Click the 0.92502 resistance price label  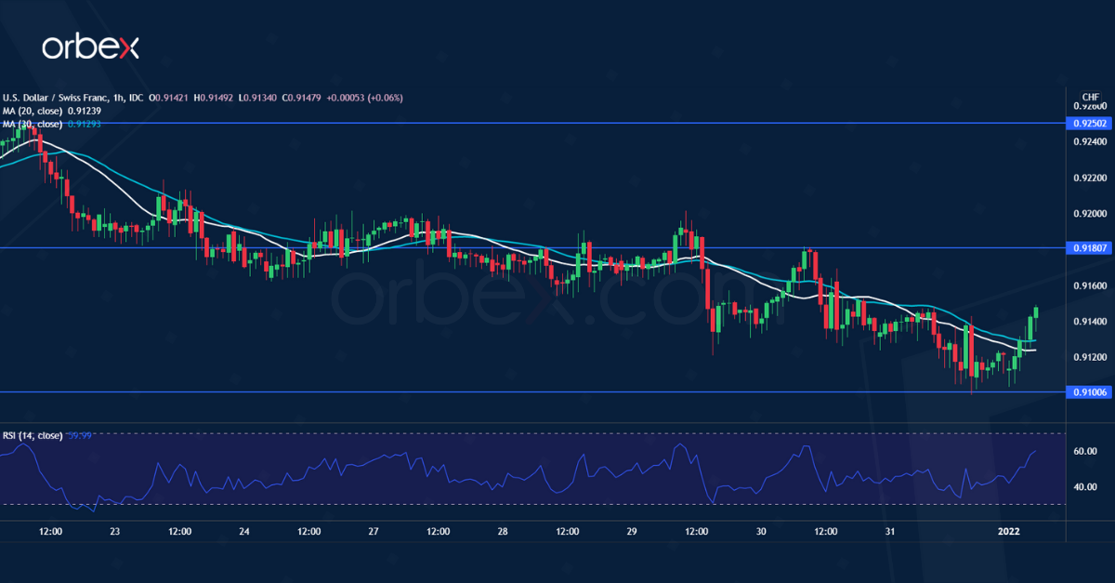tap(1089, 123)
